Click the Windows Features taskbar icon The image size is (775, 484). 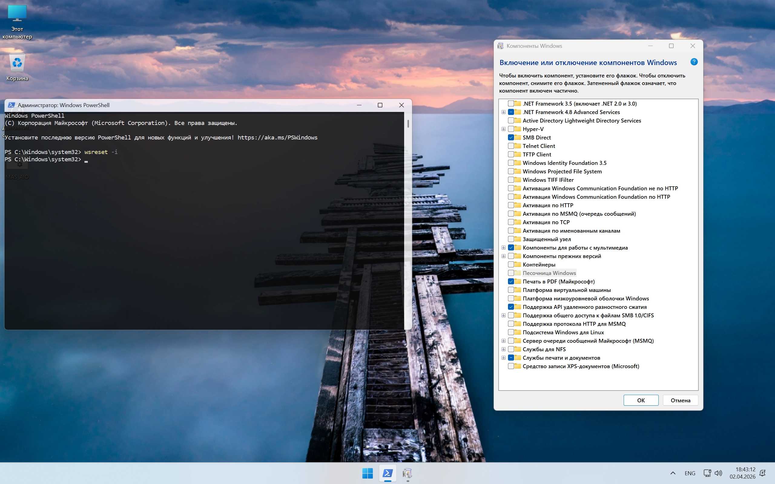[407, 473]
